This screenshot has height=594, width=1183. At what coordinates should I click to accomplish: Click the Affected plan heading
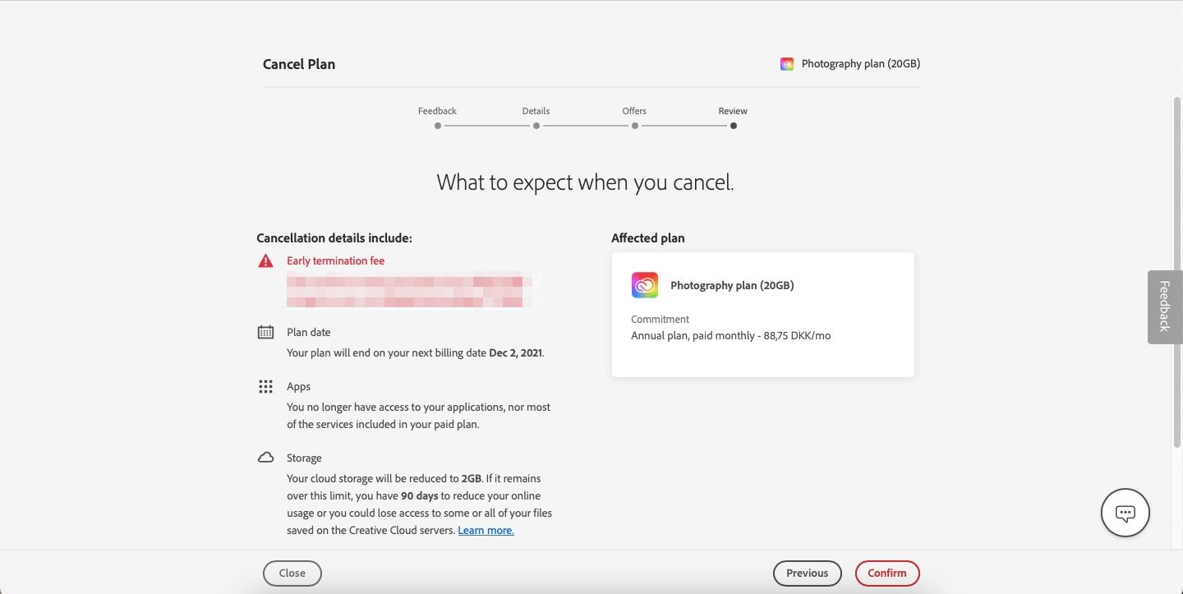coord(647,238)
